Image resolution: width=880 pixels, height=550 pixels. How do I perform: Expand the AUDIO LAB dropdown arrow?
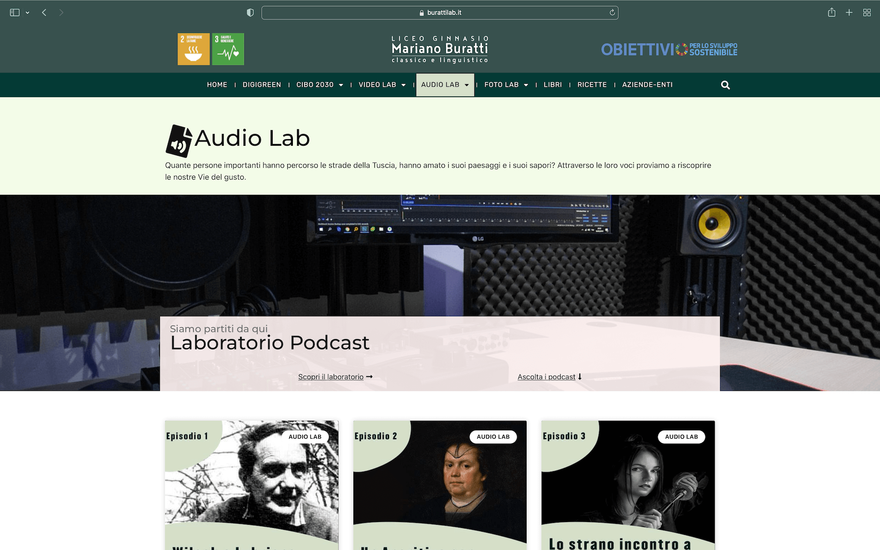point(467,85)
